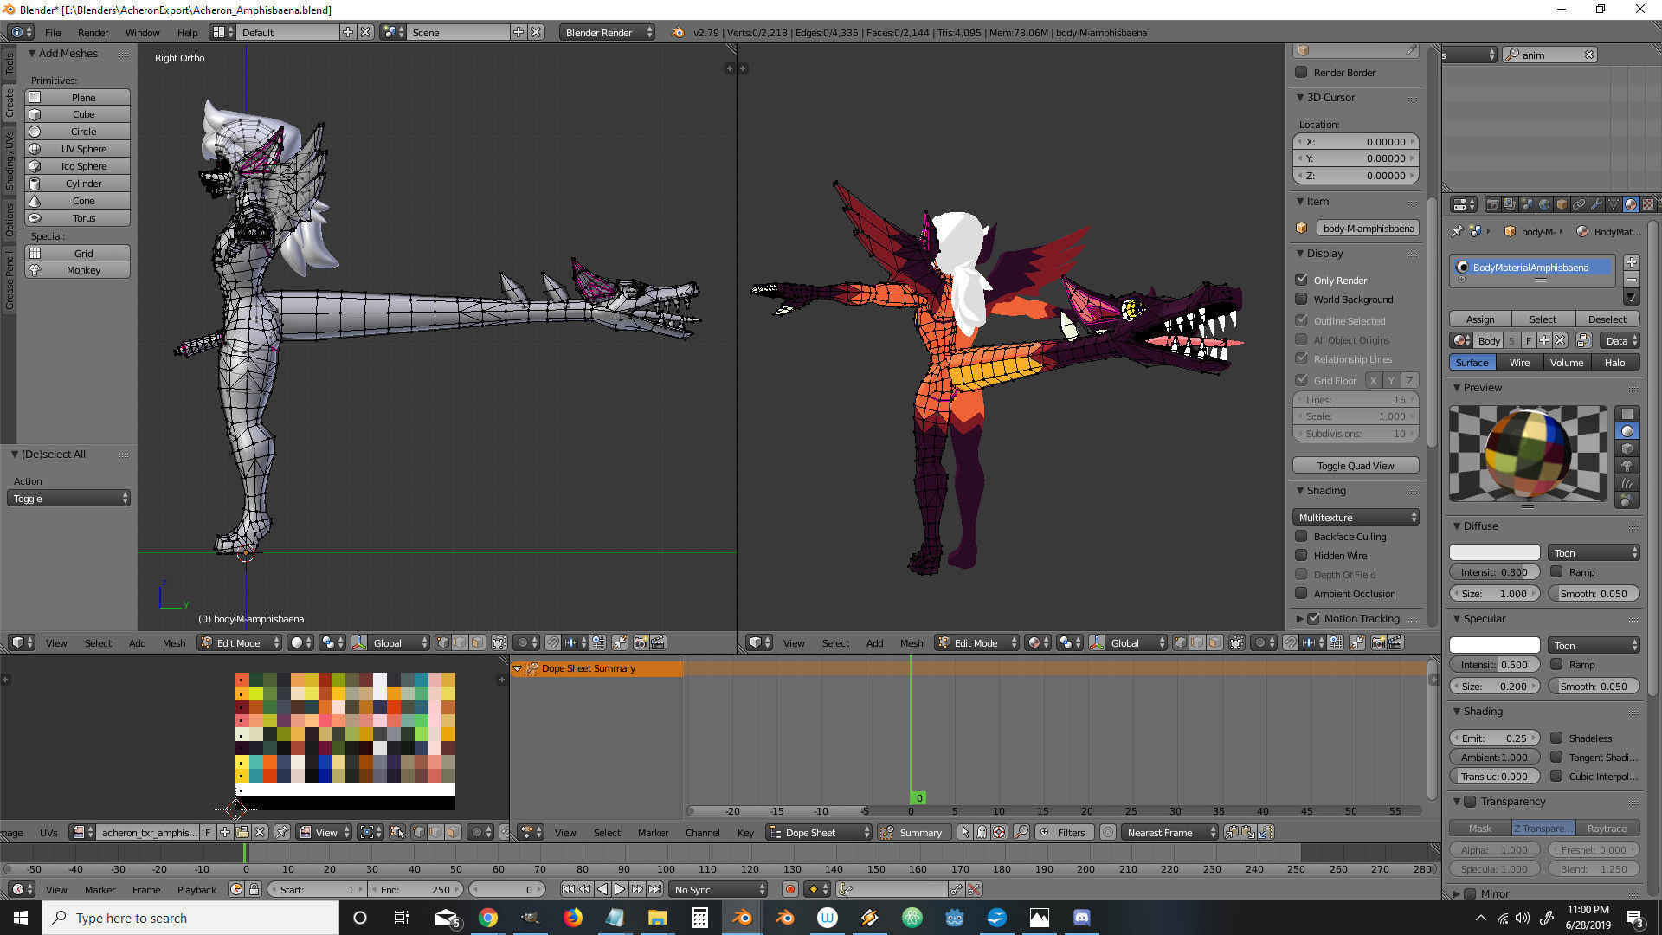Viewport: 1662px width, 935px height.
Task: Open the No Sync playback dropdown
Action: coord(718,889)
